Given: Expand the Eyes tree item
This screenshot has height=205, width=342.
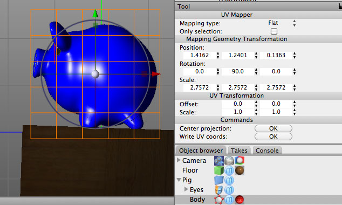Looking at the screenshot, I should pos(186,189).
